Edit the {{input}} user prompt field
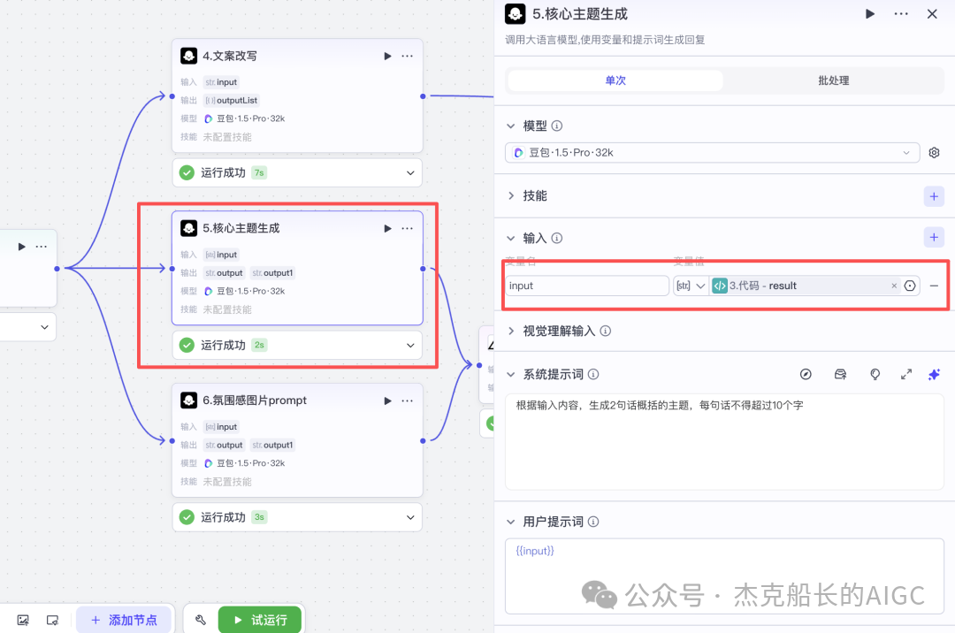The height and width of the screenshot is (633, 955). 724,576
